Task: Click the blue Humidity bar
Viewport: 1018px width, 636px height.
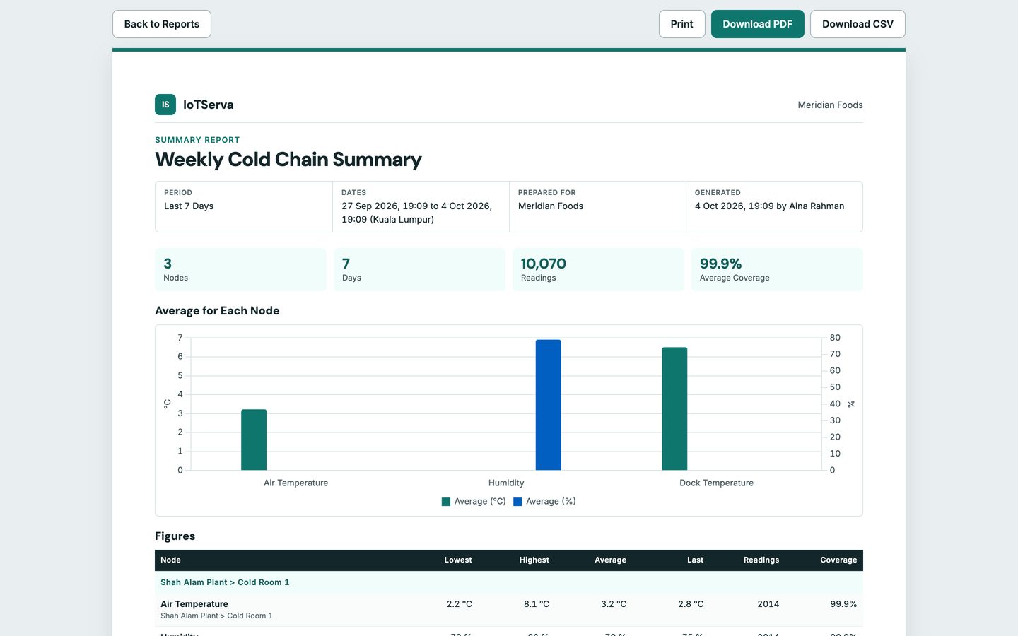Action: click(549, 405)
